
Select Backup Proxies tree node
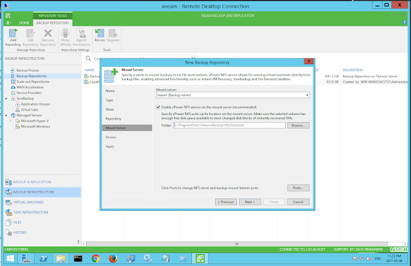click(28, 70)
